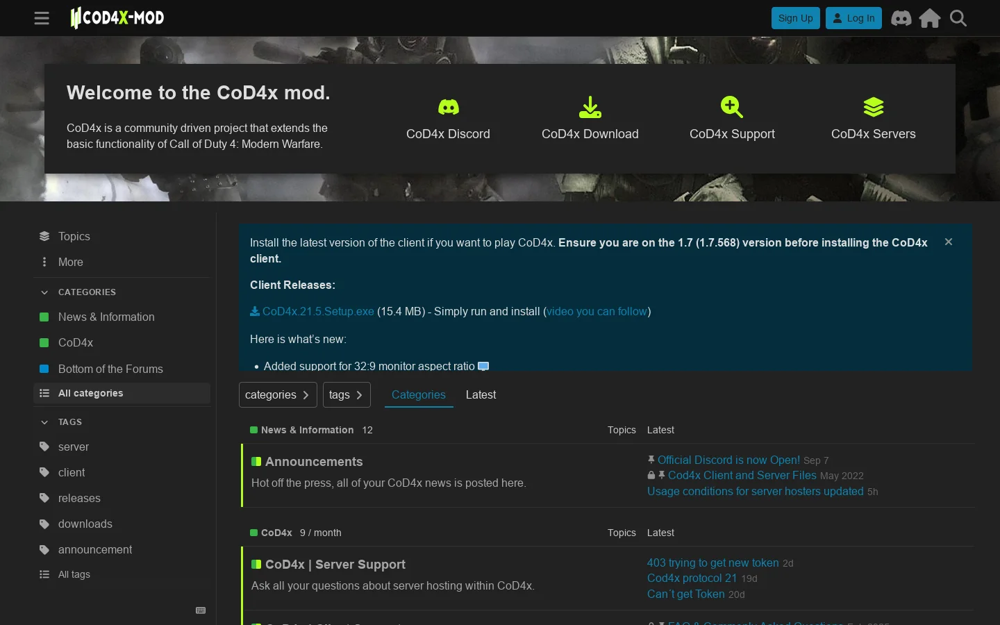1000x625 pixels.
Task: Open the keyboard shortcuts icon
Action: 201,610
